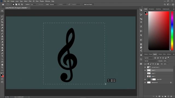175x98 pixels.
Task: Click the vertical hue slider bar
Action: 172,31
